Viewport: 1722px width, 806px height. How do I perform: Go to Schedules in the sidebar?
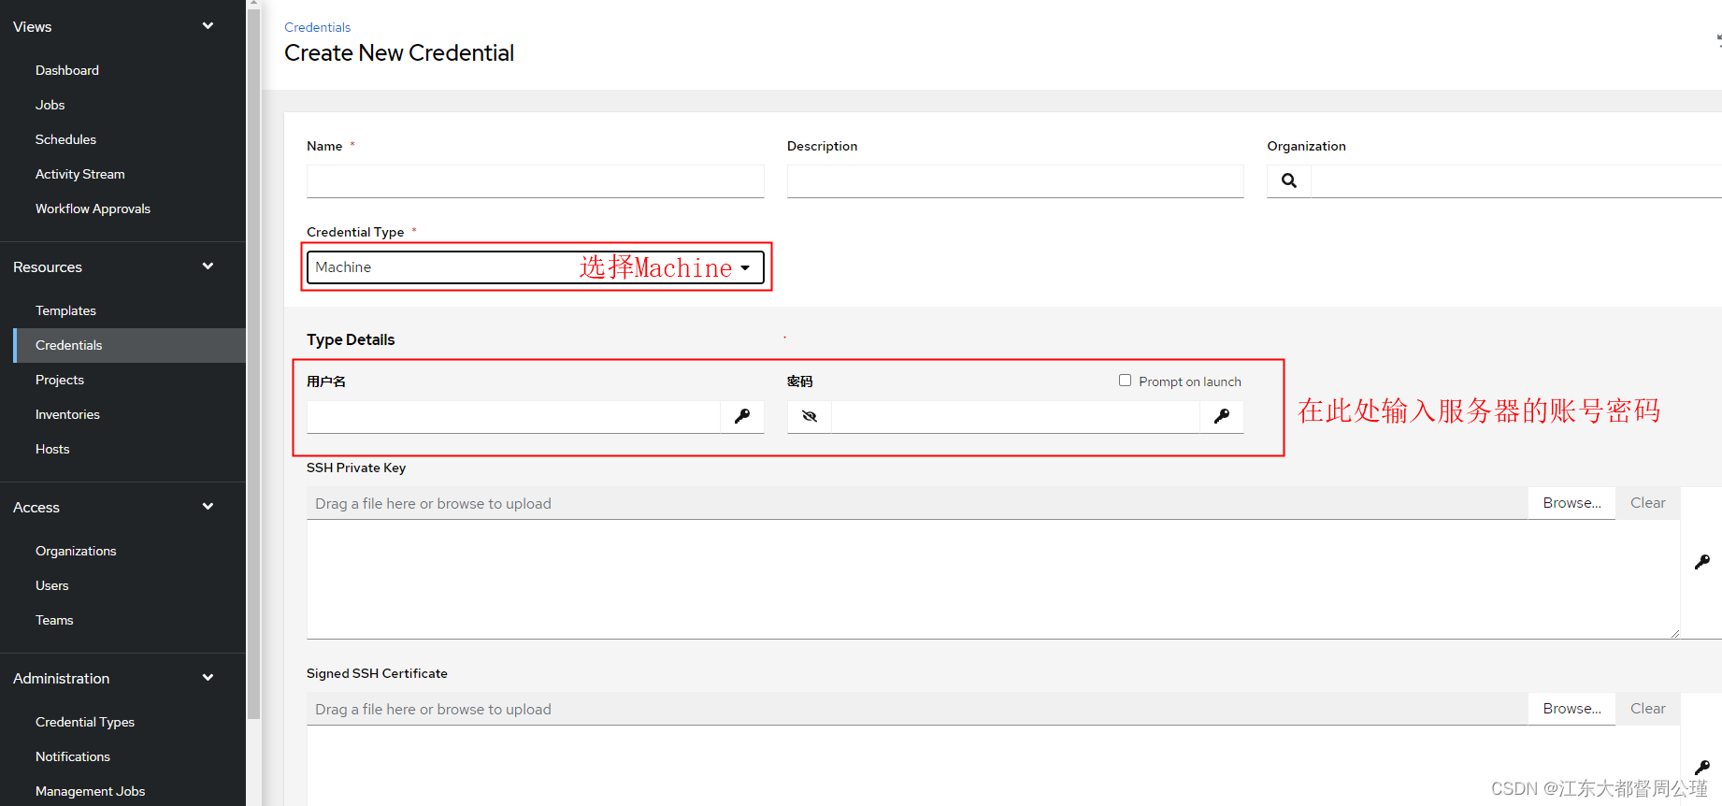click(65, 139)
